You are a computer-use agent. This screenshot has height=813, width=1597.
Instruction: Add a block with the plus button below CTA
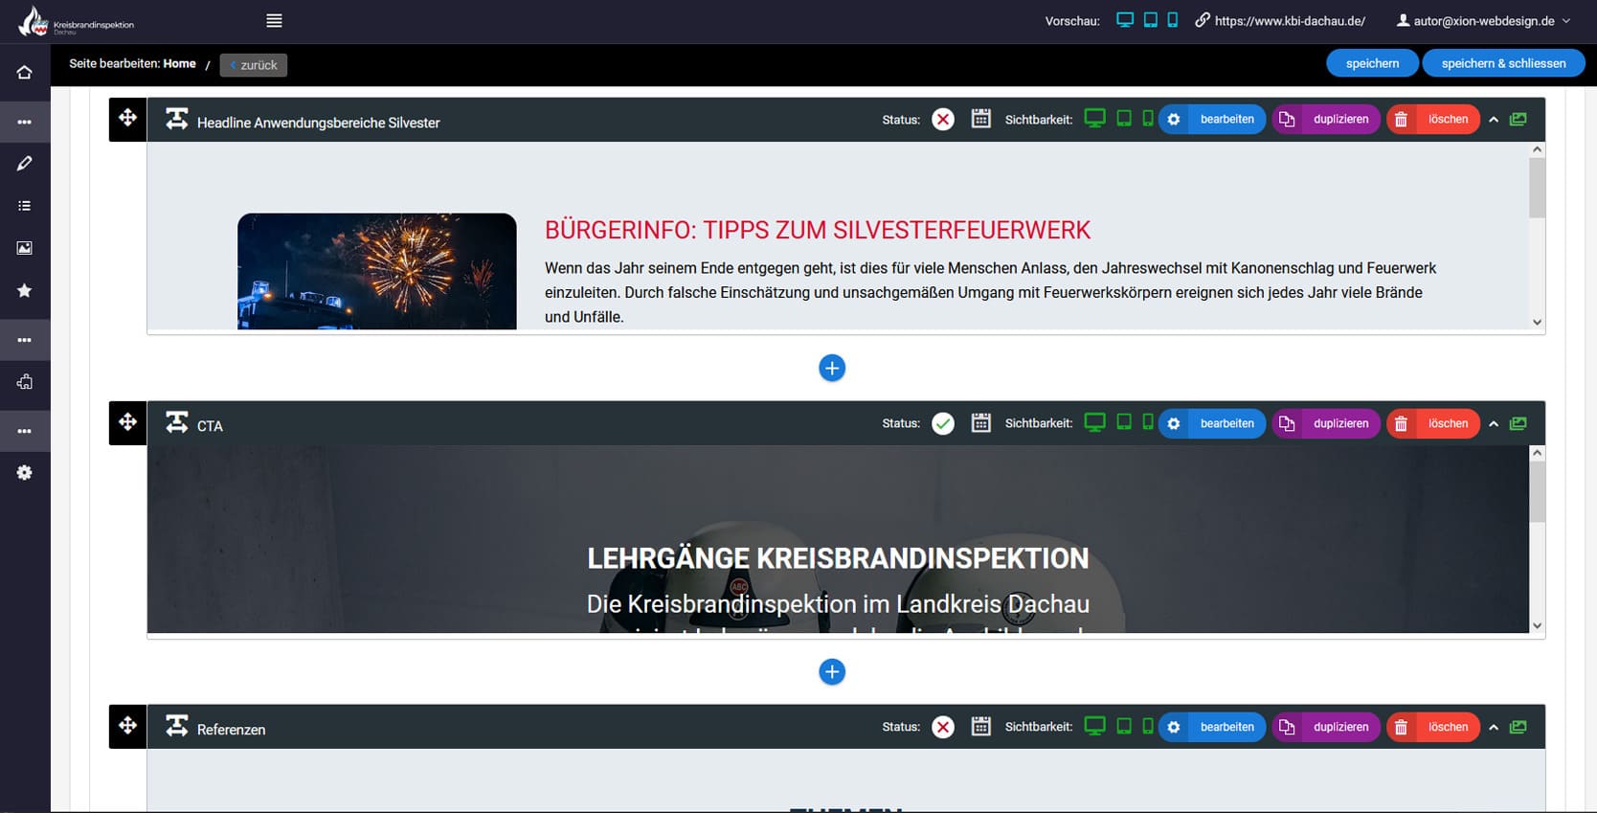[x=832, y=672]
